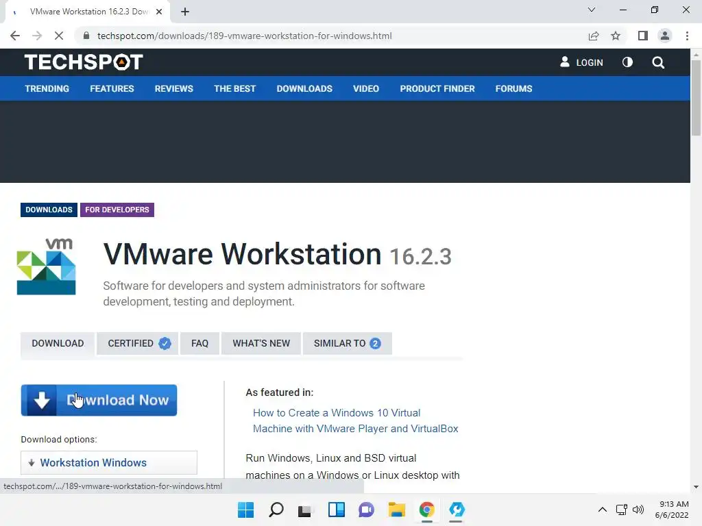Select the blue DOWNLOADS category tag
702x526 pixels.
[x=49, y=210]
